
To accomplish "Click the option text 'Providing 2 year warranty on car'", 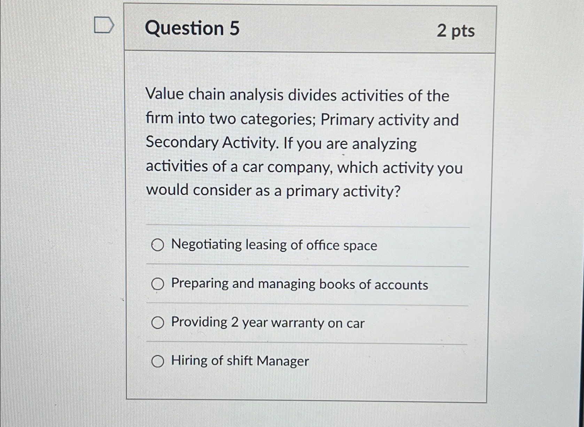I will coord(267,323).
